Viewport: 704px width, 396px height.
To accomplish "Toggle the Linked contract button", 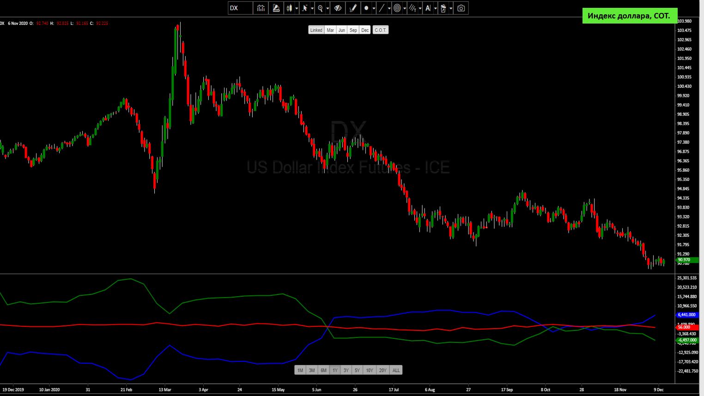I will click(316, 30).
